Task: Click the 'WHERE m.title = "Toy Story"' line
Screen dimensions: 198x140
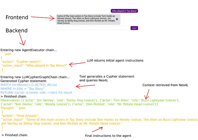Action: tap(23, 89)
